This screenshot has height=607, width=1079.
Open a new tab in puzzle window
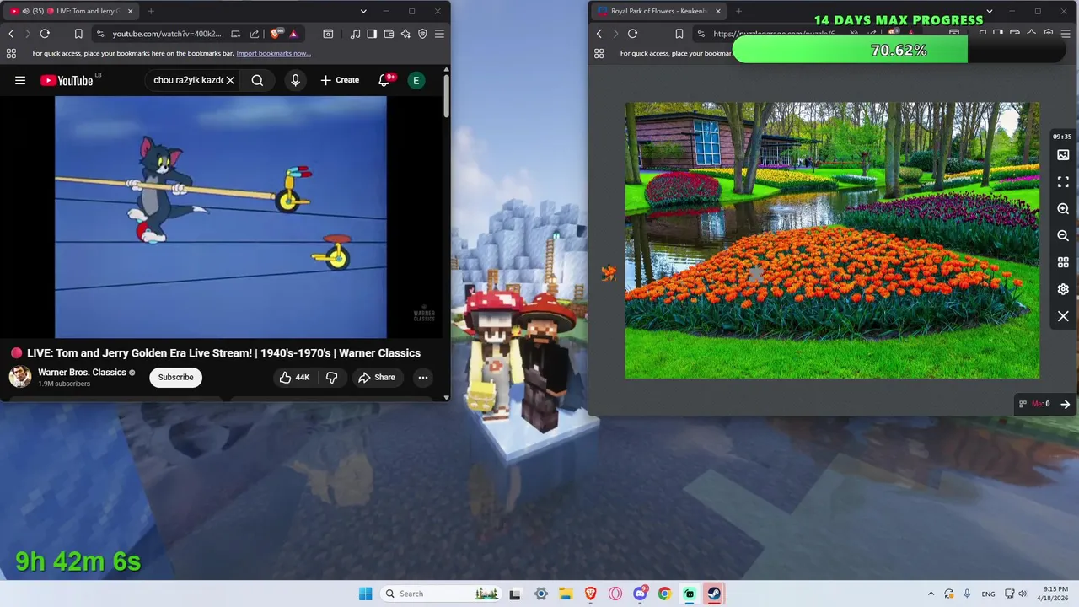click(x=738, y=11)
